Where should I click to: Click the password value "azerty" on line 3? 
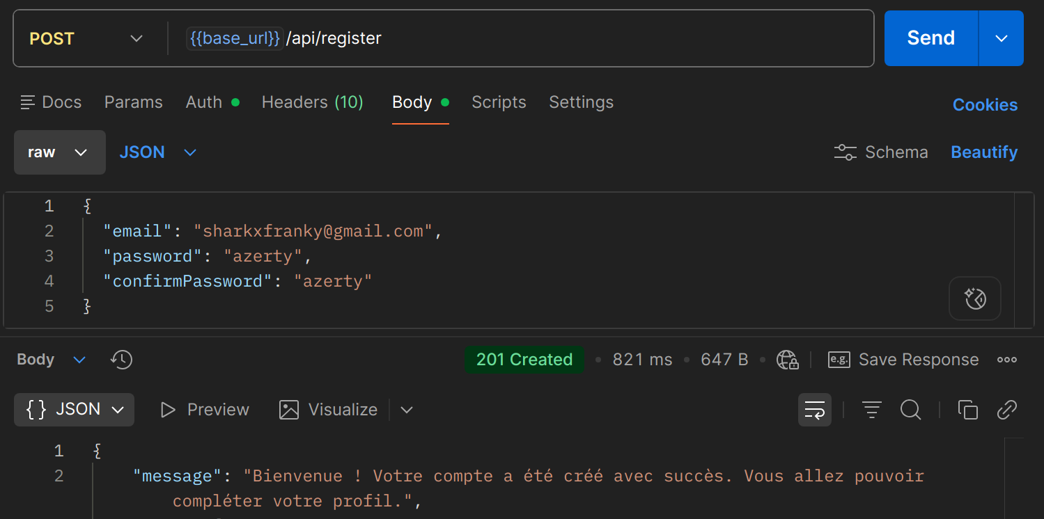(x=263, y=256)
